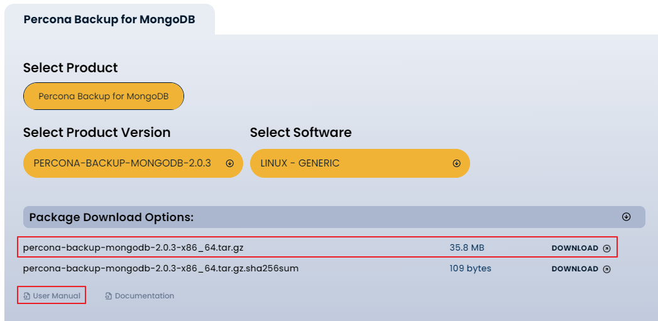
Task: Open the LINUX - GENERIC software dropdown
Action: click(360, 163)
